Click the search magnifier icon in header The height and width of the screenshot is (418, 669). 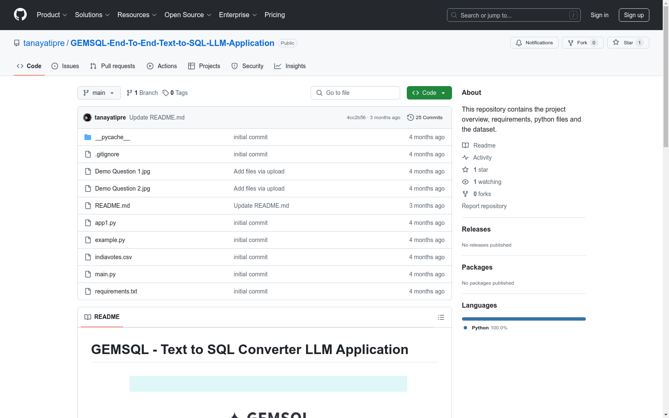(x=454, y=15)
